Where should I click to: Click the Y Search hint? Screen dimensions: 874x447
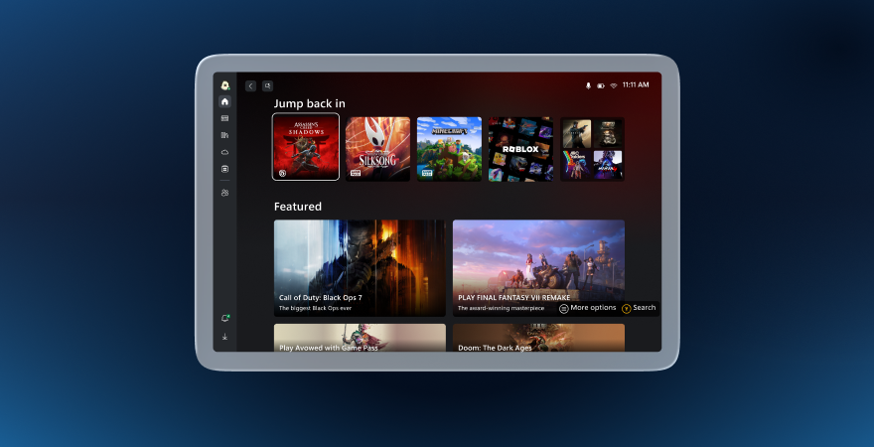coord(639,308)
